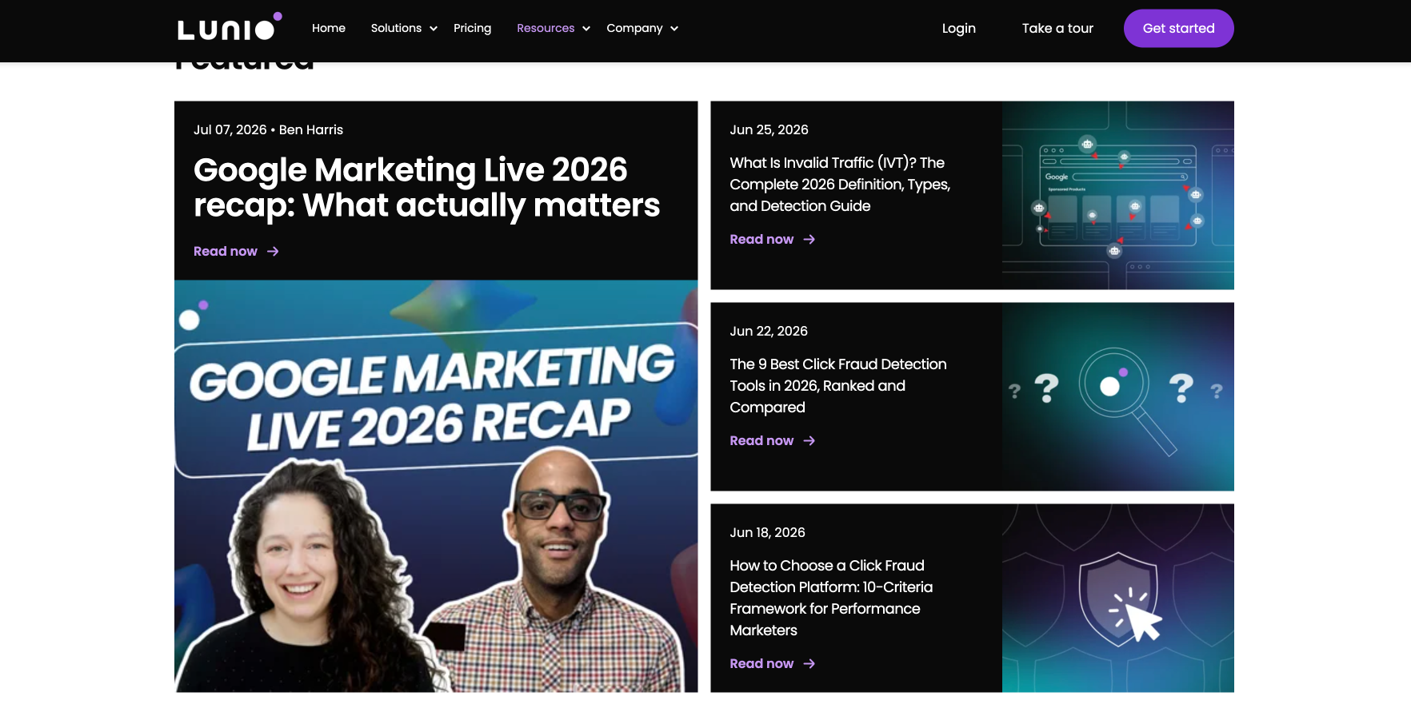Go to Pricing page

[x=473, y=28]
